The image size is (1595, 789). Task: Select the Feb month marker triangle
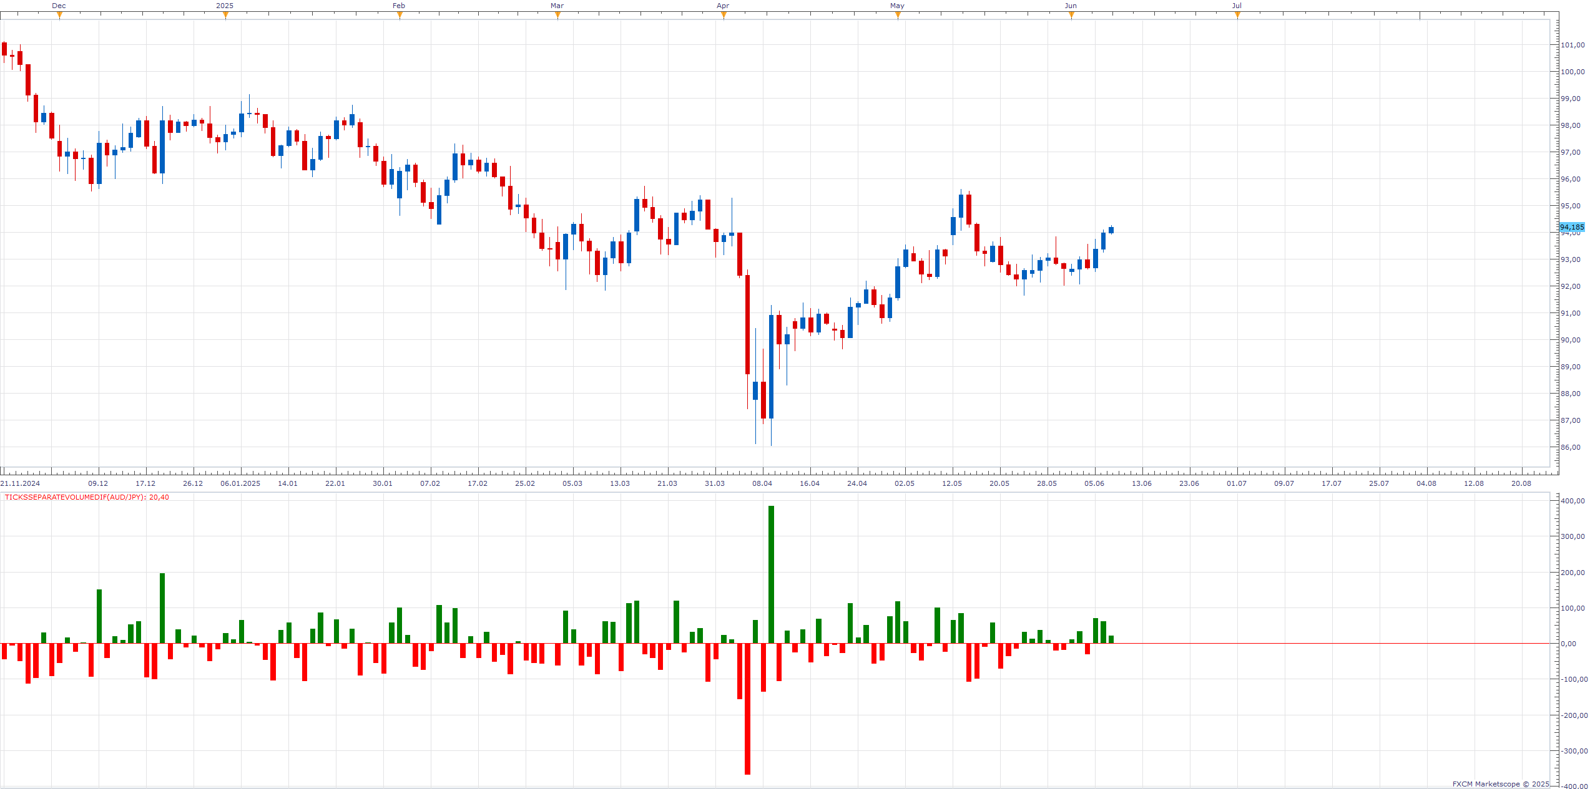pos(400,16)
